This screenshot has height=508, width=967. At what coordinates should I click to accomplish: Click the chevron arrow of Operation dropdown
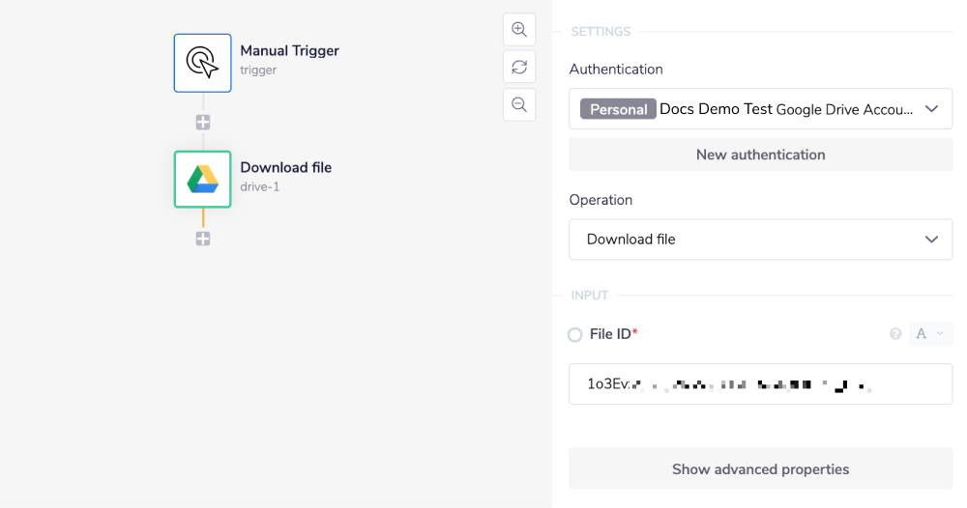[931, 240]
